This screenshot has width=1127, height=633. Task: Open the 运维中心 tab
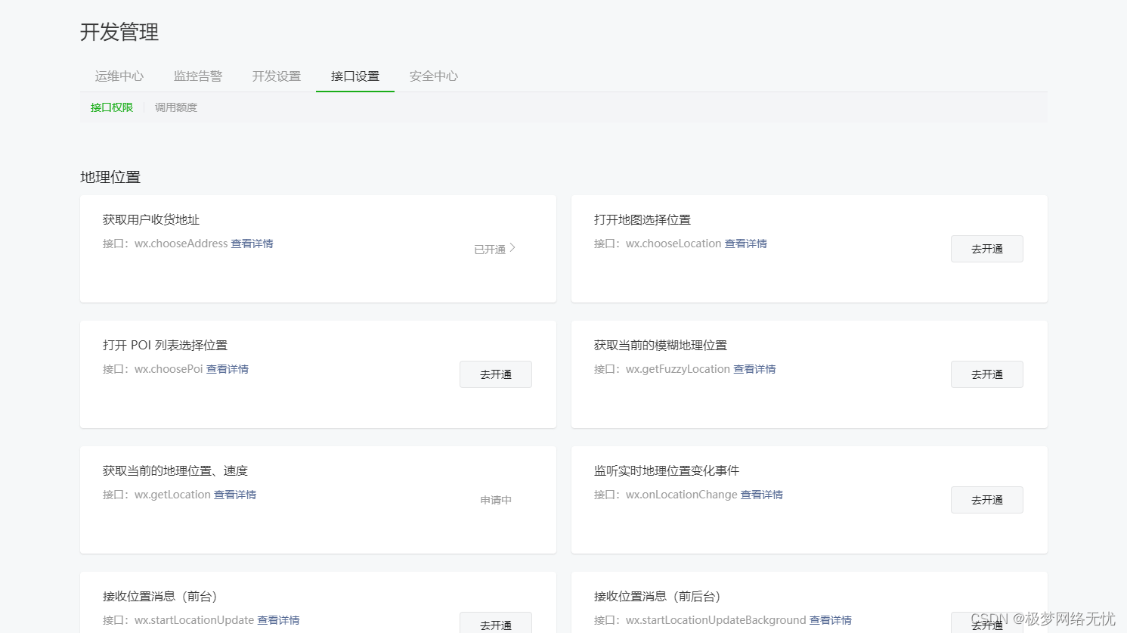(119, 76)
